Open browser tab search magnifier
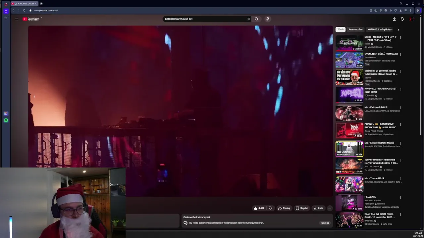Viewport: 424px width, 238px height. point(401,4)
